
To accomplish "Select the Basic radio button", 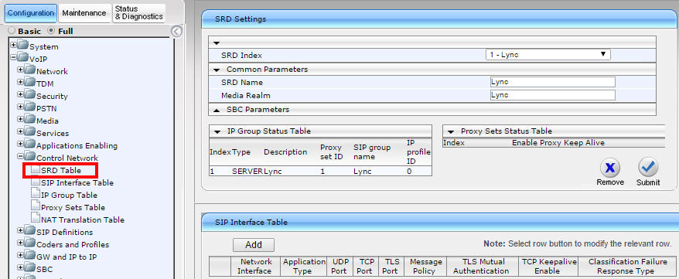I will click(12, 31).
